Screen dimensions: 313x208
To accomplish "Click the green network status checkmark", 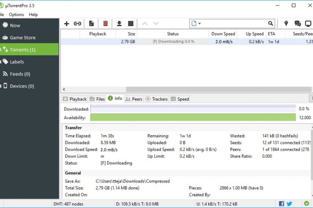I will coord(306,204).
